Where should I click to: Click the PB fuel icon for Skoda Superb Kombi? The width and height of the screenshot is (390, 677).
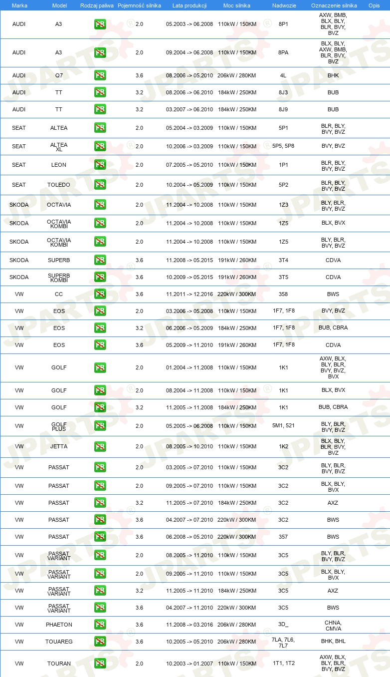click(x=100, y=277)
